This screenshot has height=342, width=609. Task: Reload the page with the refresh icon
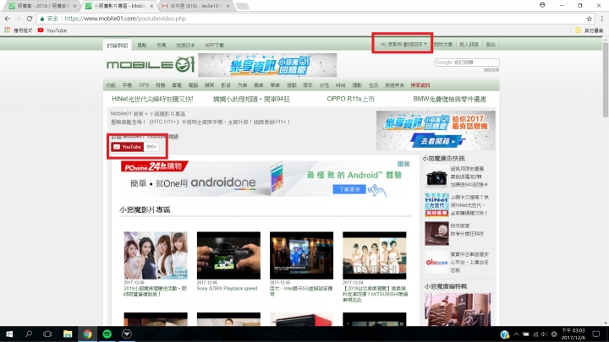pyautogui.click(x=30, y=19)
